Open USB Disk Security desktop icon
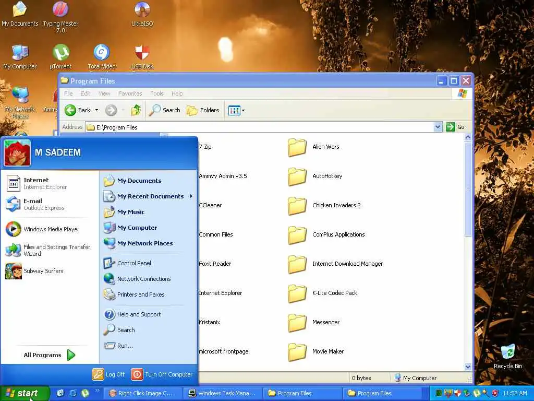534x401 pixels. click(x=142, y=57)
